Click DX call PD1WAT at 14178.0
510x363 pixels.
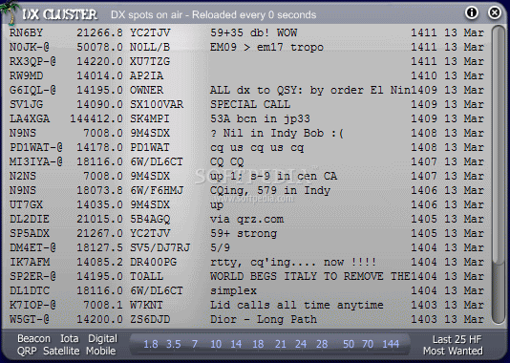[x=150, y=147]
